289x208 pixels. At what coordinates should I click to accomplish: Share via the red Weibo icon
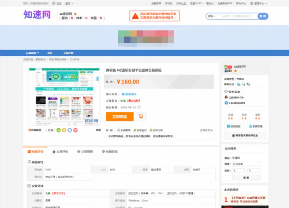75,130
